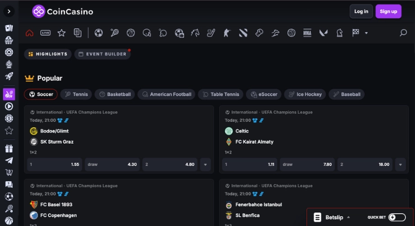
Task: Open the highlighted sports sidebar icon
Action: 9,94
